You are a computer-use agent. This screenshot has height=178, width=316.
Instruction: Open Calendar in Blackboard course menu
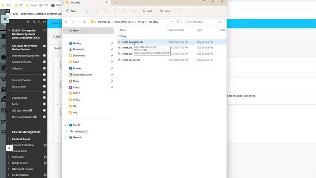click(17, 68)
